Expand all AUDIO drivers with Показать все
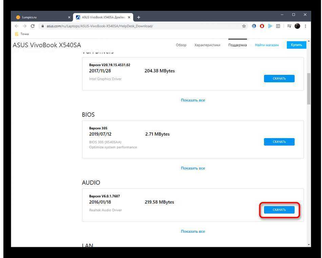Viewport: 322px width, 258px height. point(193,232)
